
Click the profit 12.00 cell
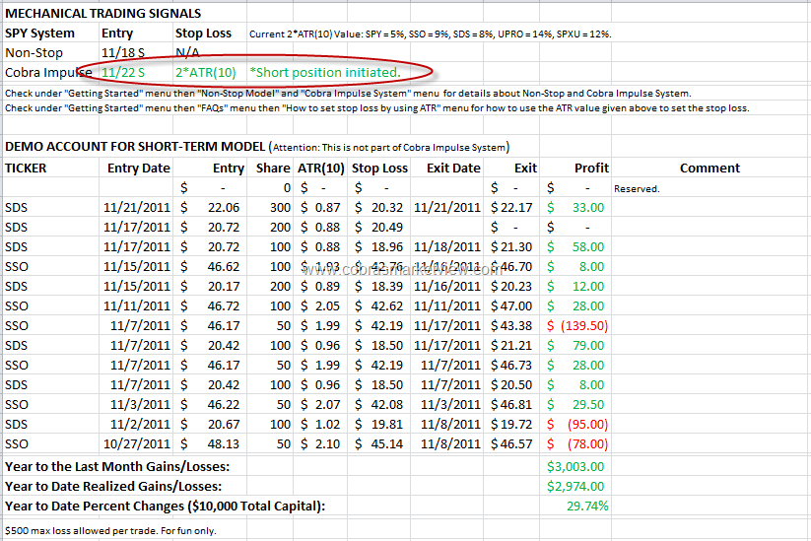point(575,286)
